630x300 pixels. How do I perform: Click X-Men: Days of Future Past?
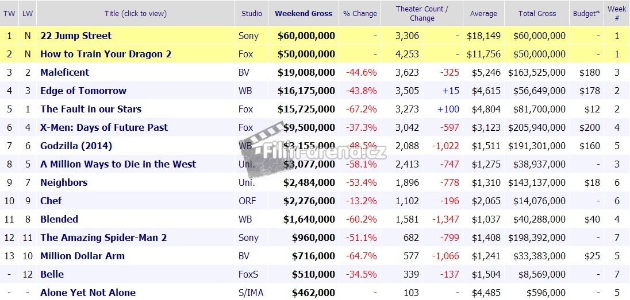(104, 127)
